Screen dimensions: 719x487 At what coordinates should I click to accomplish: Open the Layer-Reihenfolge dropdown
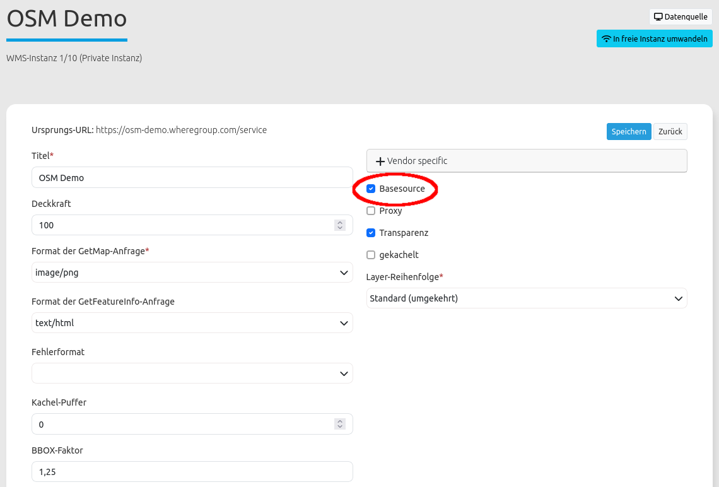(526, 298)
